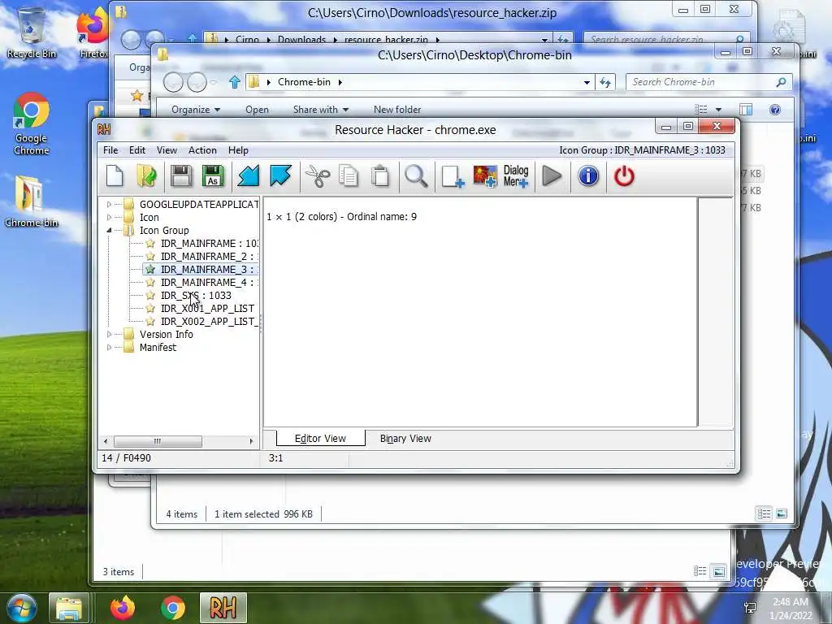Open Explorer help icon in Chrome-bin window
Screen dimensions: 832x624
774,110
